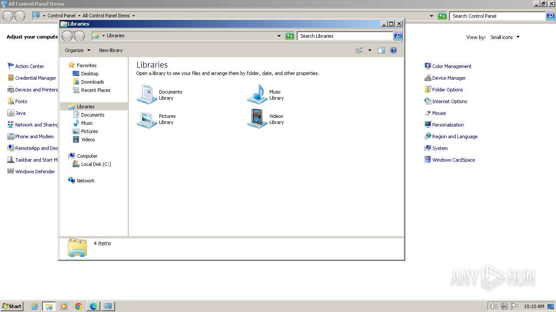
Task: Open Region and Language in Control Panel
Action: click(x=455, y=136)
